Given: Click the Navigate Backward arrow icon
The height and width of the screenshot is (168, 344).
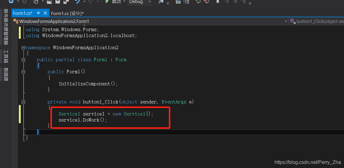Looking at the screenshot, I should coord(11,2).
